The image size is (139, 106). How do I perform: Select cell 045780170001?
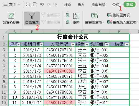pyautogui.click(x=59, y=66)
